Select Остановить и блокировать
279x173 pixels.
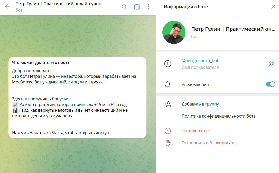coord(208,143)
